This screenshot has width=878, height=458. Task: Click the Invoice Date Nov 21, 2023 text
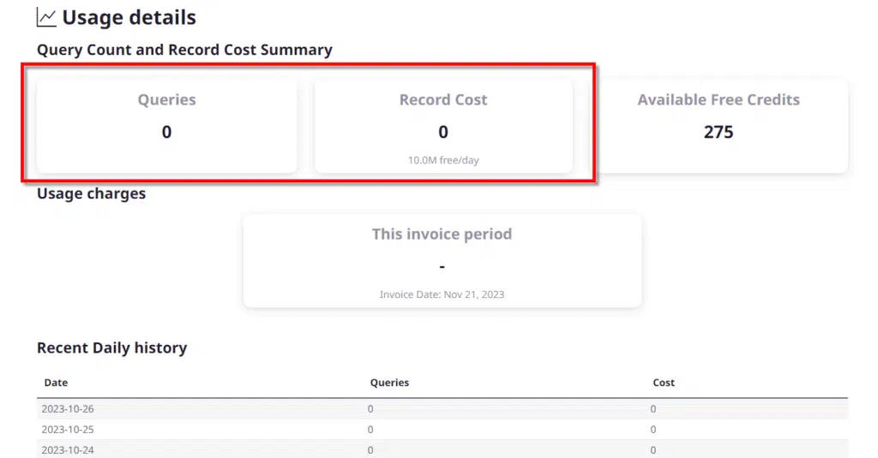tap(442, 294)
